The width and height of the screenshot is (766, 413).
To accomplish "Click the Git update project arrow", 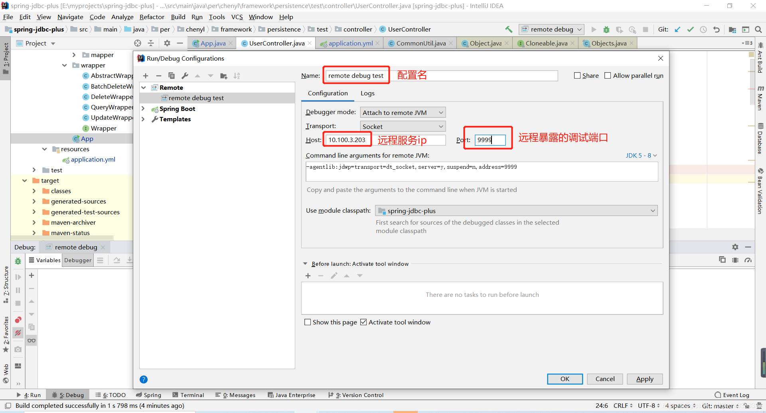I will 677,29.
